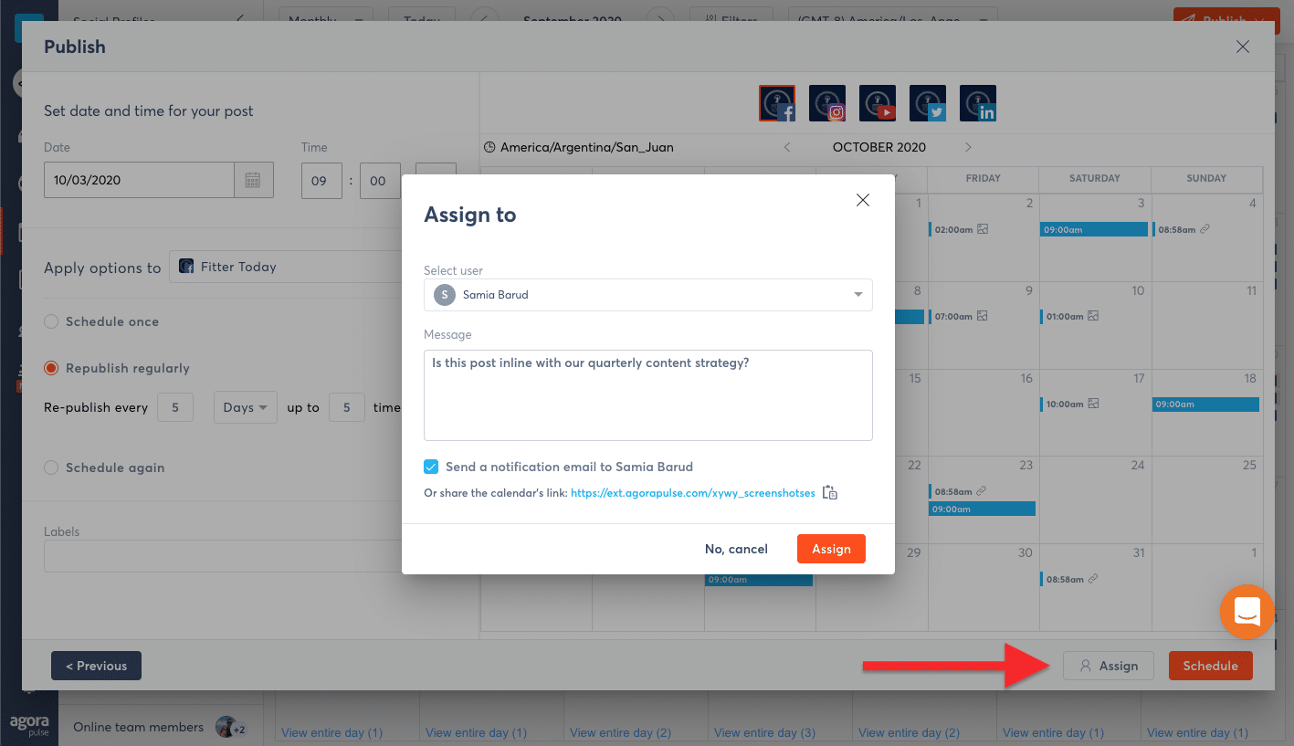Go to next month in calendar

tap(968, 147)
